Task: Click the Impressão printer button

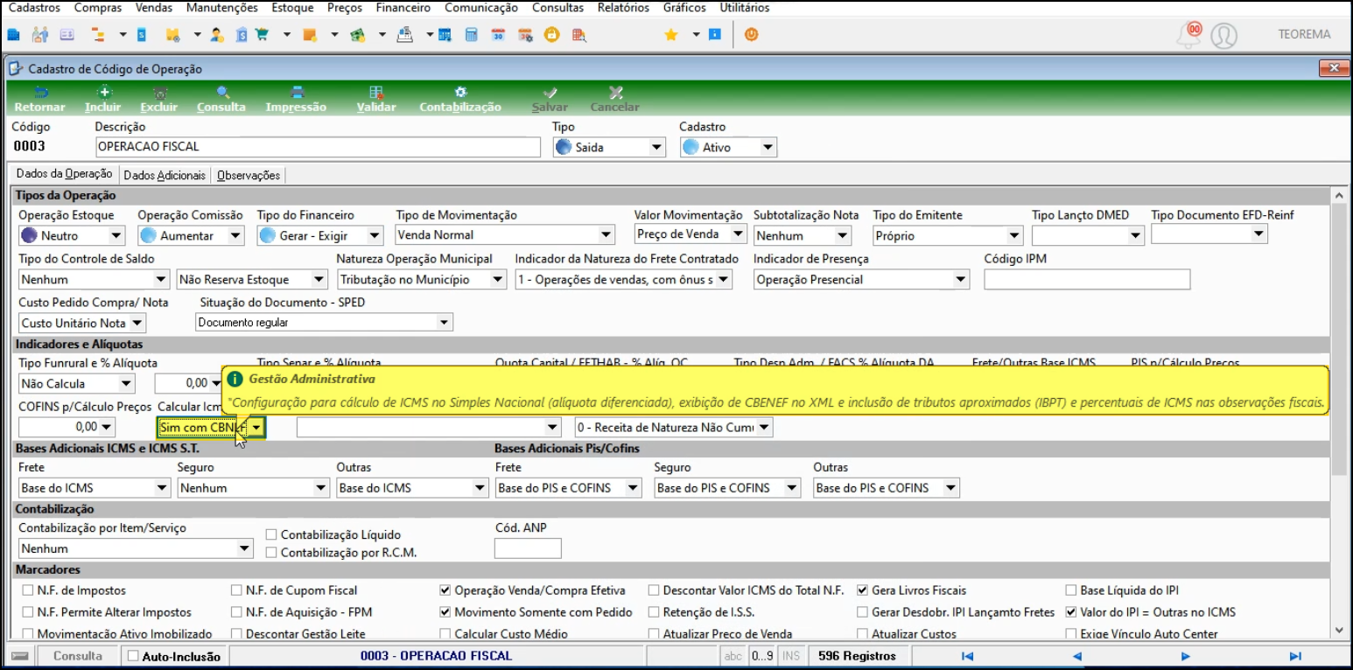Action: [297, 99]
